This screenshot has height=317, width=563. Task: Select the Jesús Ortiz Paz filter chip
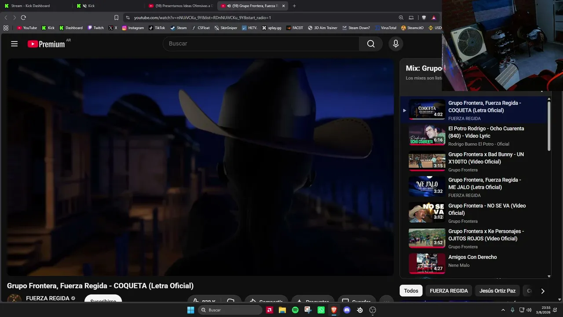coord(497,291)
